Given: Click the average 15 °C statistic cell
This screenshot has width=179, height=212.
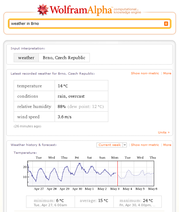Looking at the screenshot, I should [94, 202].
